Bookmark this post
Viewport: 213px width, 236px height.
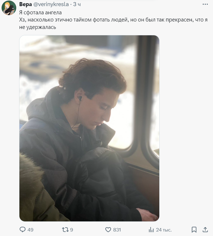(x=194, y=230)
